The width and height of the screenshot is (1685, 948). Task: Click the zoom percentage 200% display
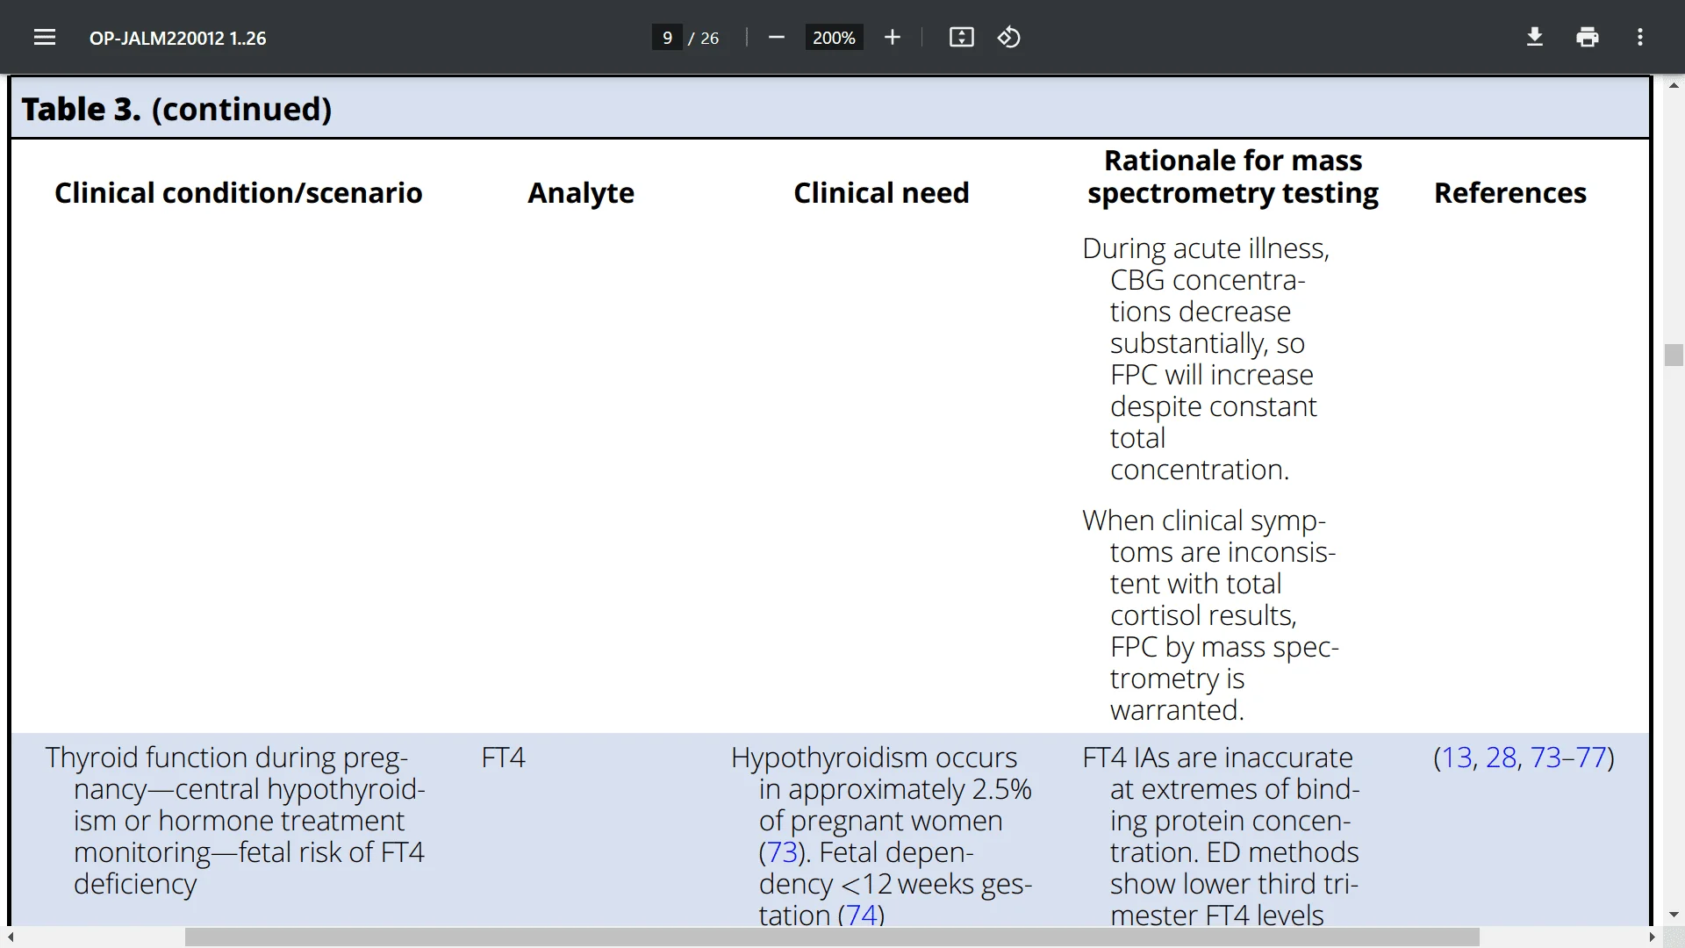pos(833,37)
